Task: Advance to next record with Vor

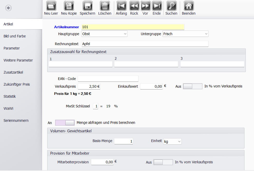Action: tap(145, 6)
